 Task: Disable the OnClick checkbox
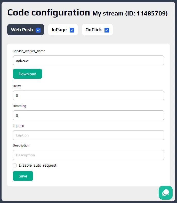point(107,30)
